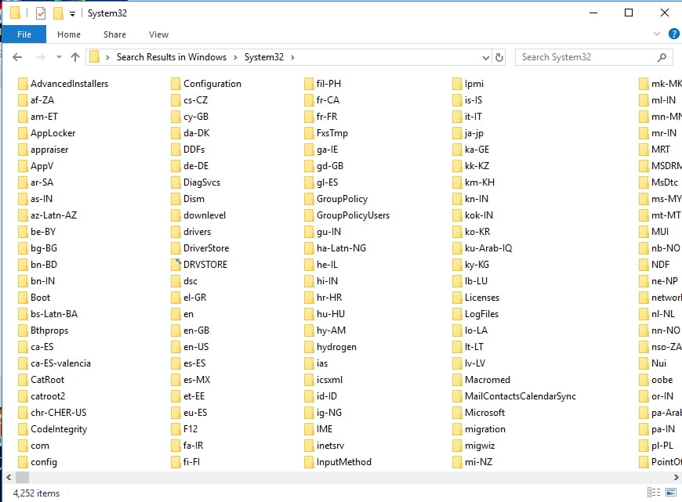682x502 pixels.
Task: Select the Dism folder icon
Action: (176, 199)
